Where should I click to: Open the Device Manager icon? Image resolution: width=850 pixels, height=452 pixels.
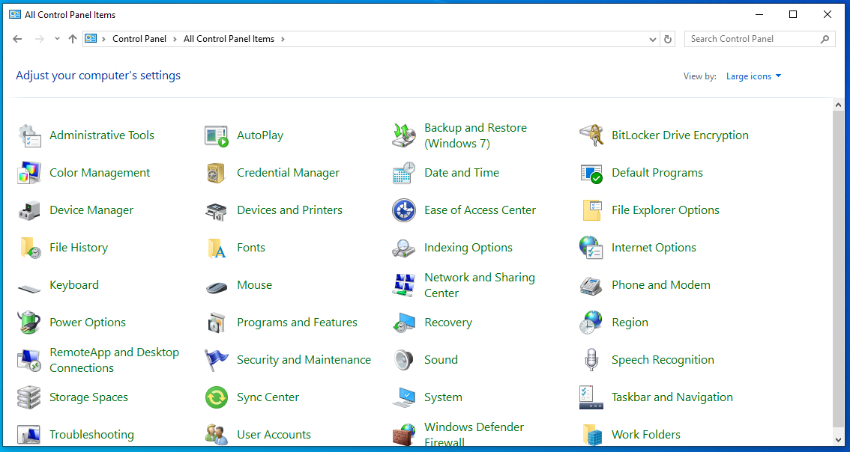[x=29, y=210]
